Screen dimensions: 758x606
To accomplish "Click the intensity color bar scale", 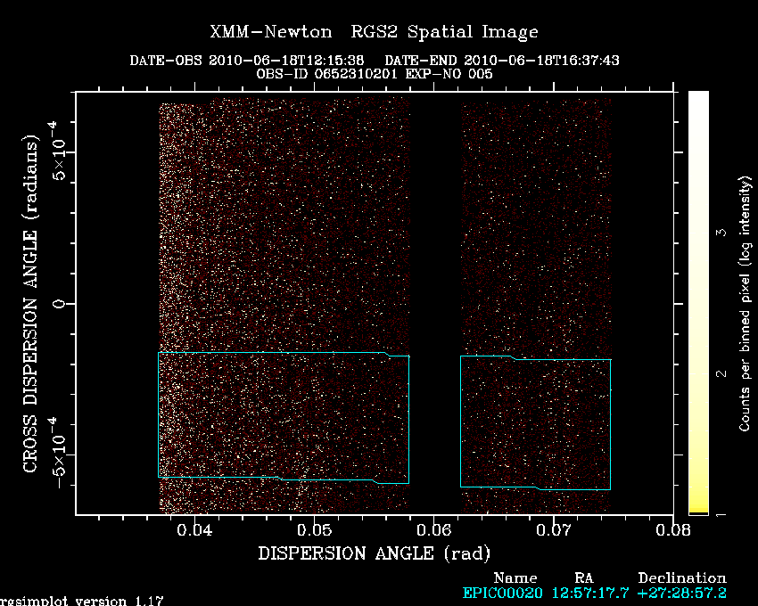I will 698,303.
